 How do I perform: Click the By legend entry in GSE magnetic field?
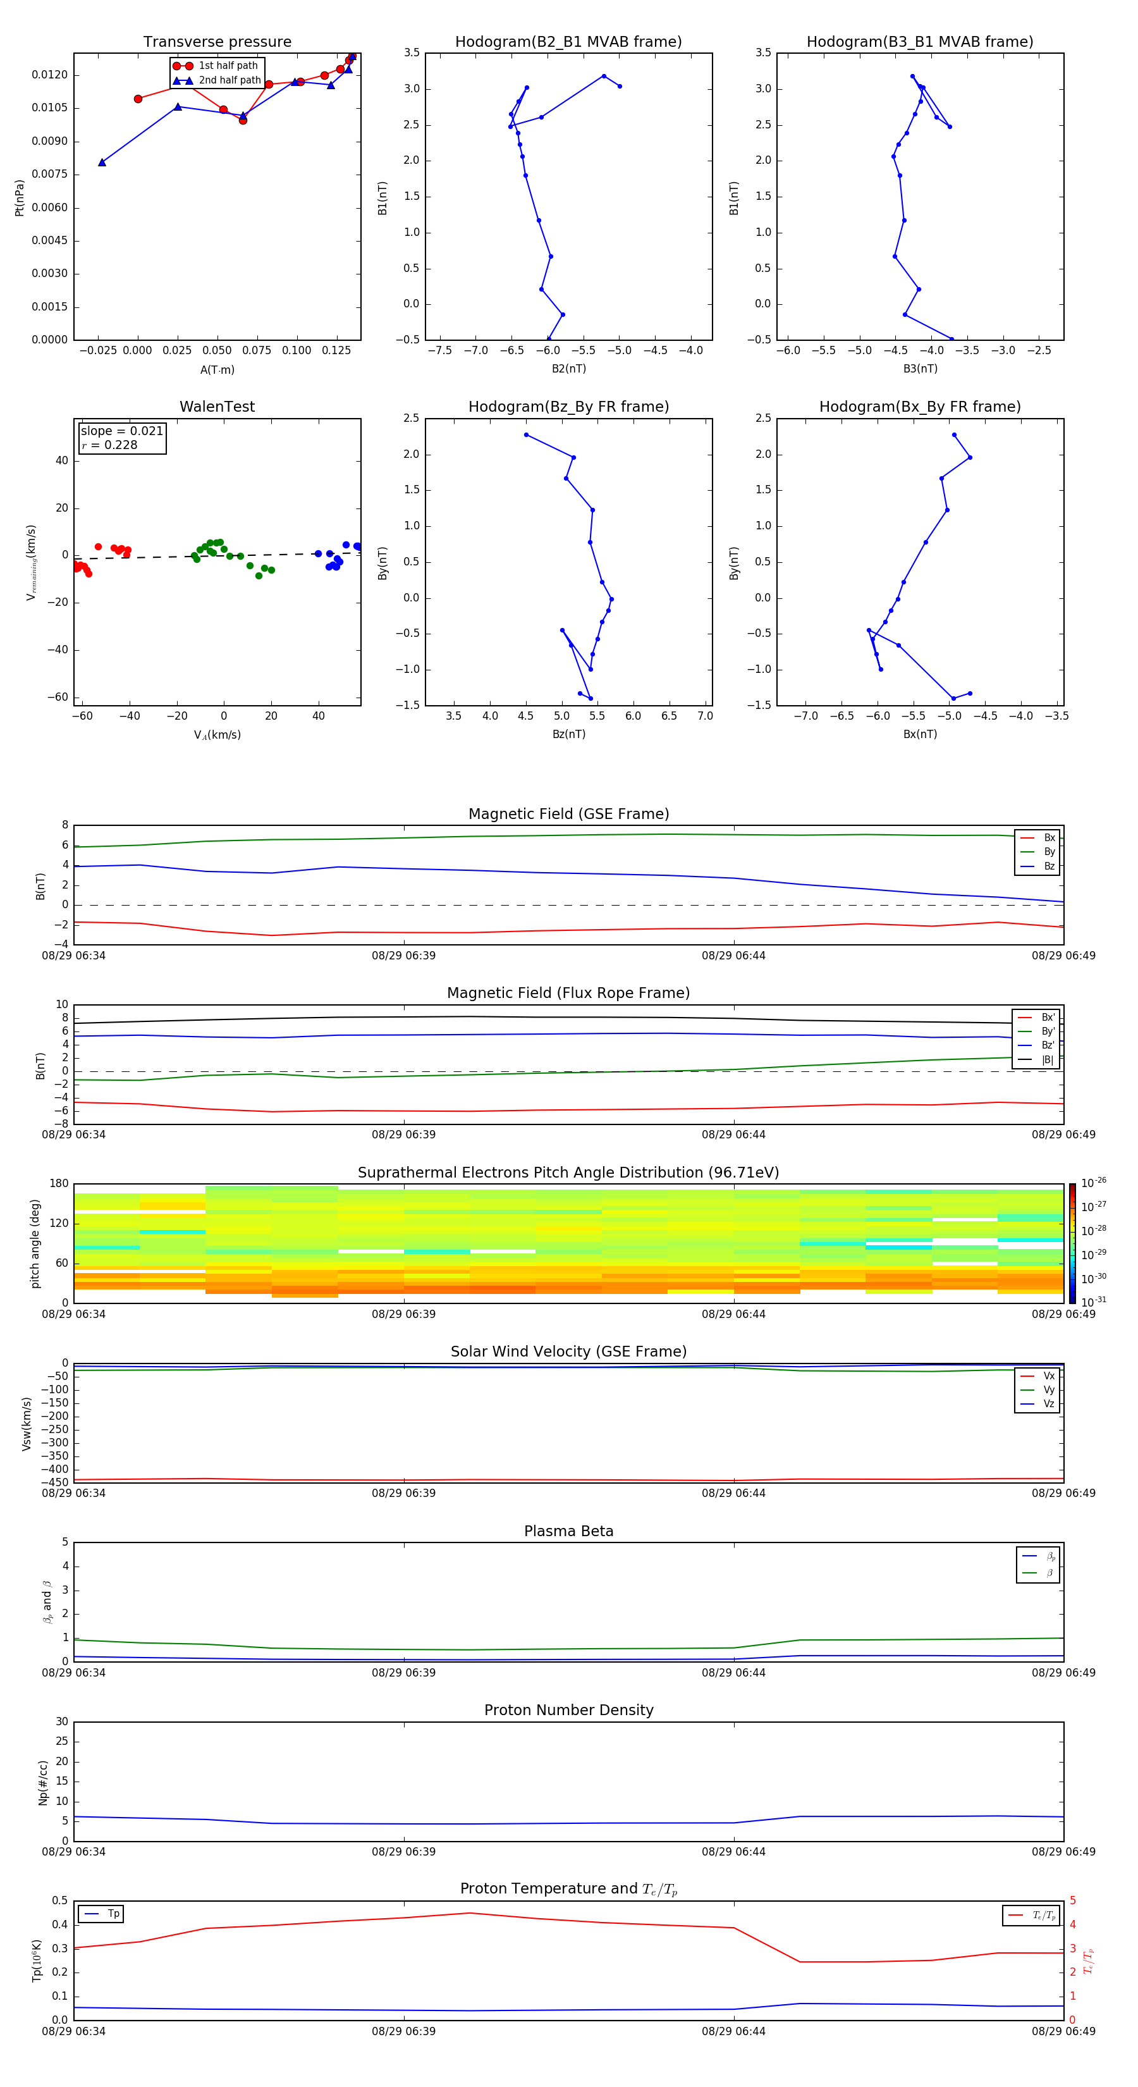click(1037, 853)
